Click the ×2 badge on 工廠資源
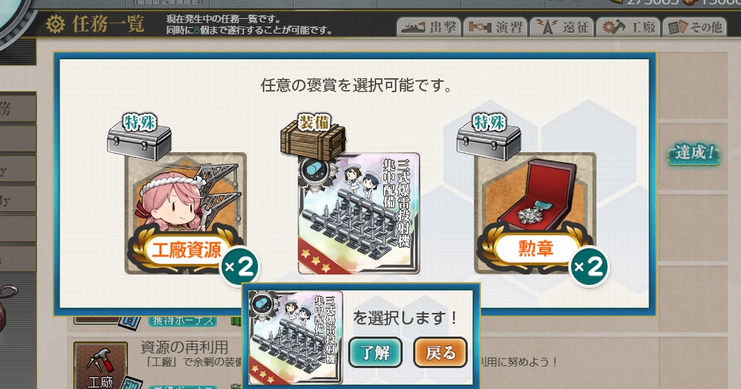The width and height of the screenshot is (741, 389). (240, 267)
